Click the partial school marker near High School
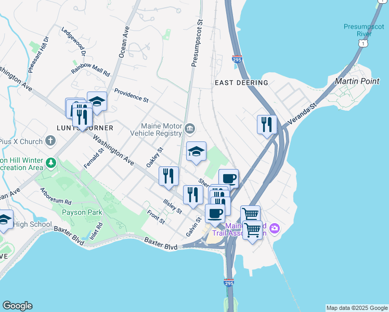This screenshot has height=312, width=389. pos(5,220)
